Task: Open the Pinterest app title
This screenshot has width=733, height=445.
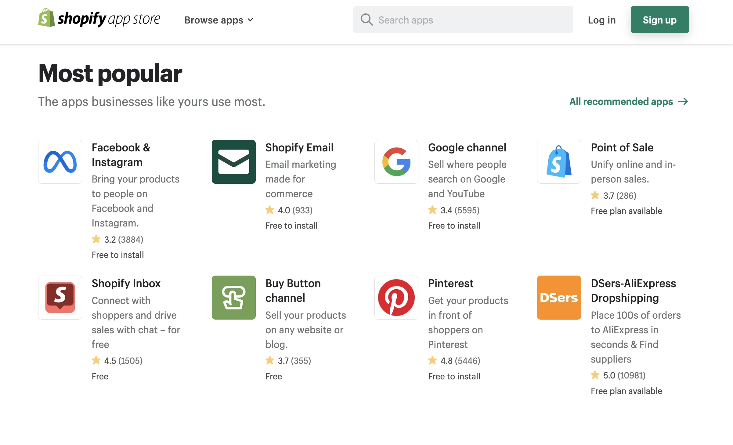Action: click(451, 283)
